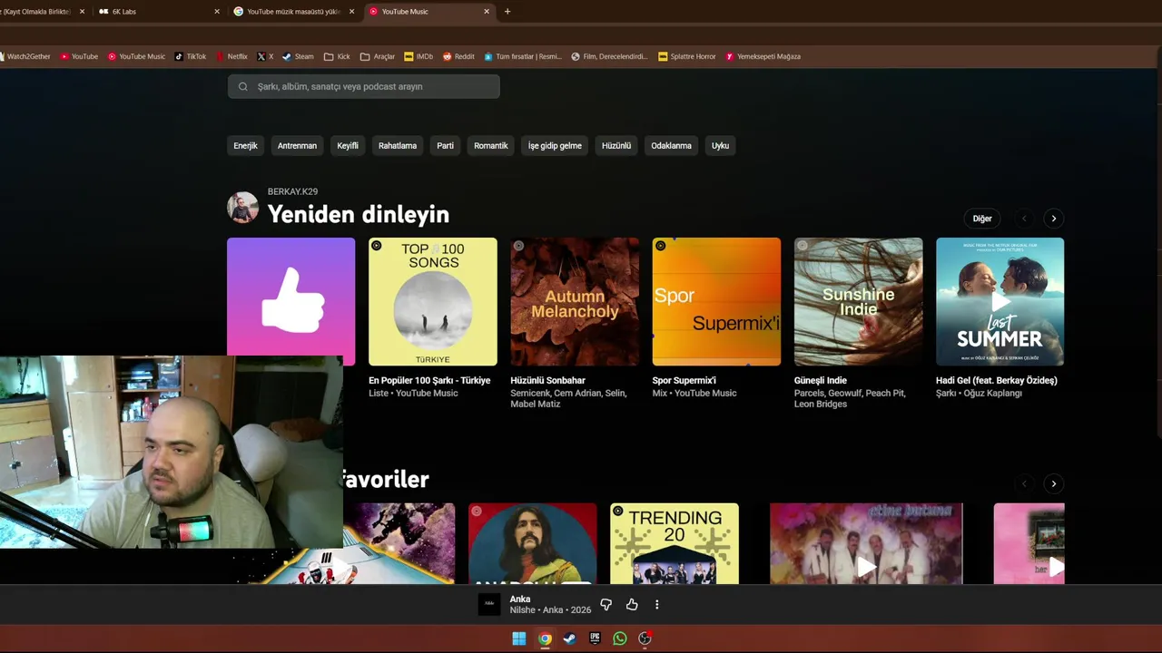1162x653 pixels.
Task: Open a new browser tab
Action: [x=507, y=12]
